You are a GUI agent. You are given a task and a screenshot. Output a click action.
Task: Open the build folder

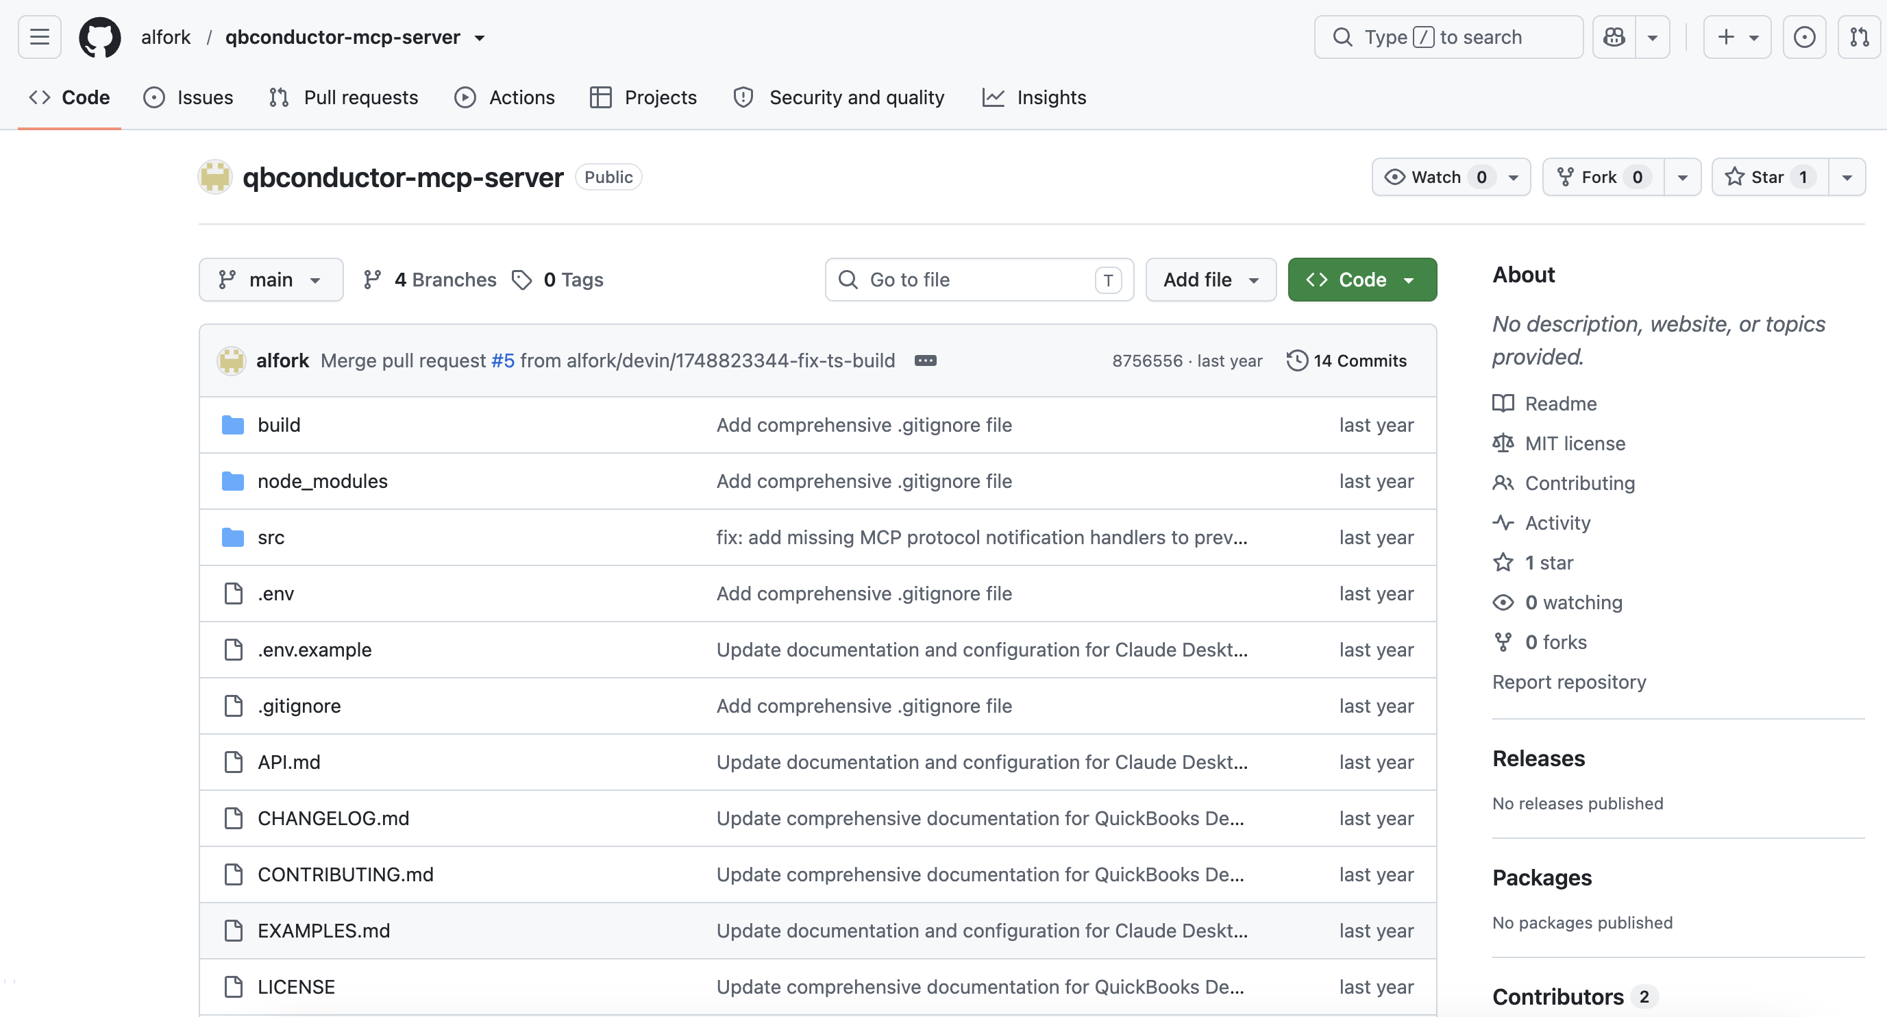(279, 425)
